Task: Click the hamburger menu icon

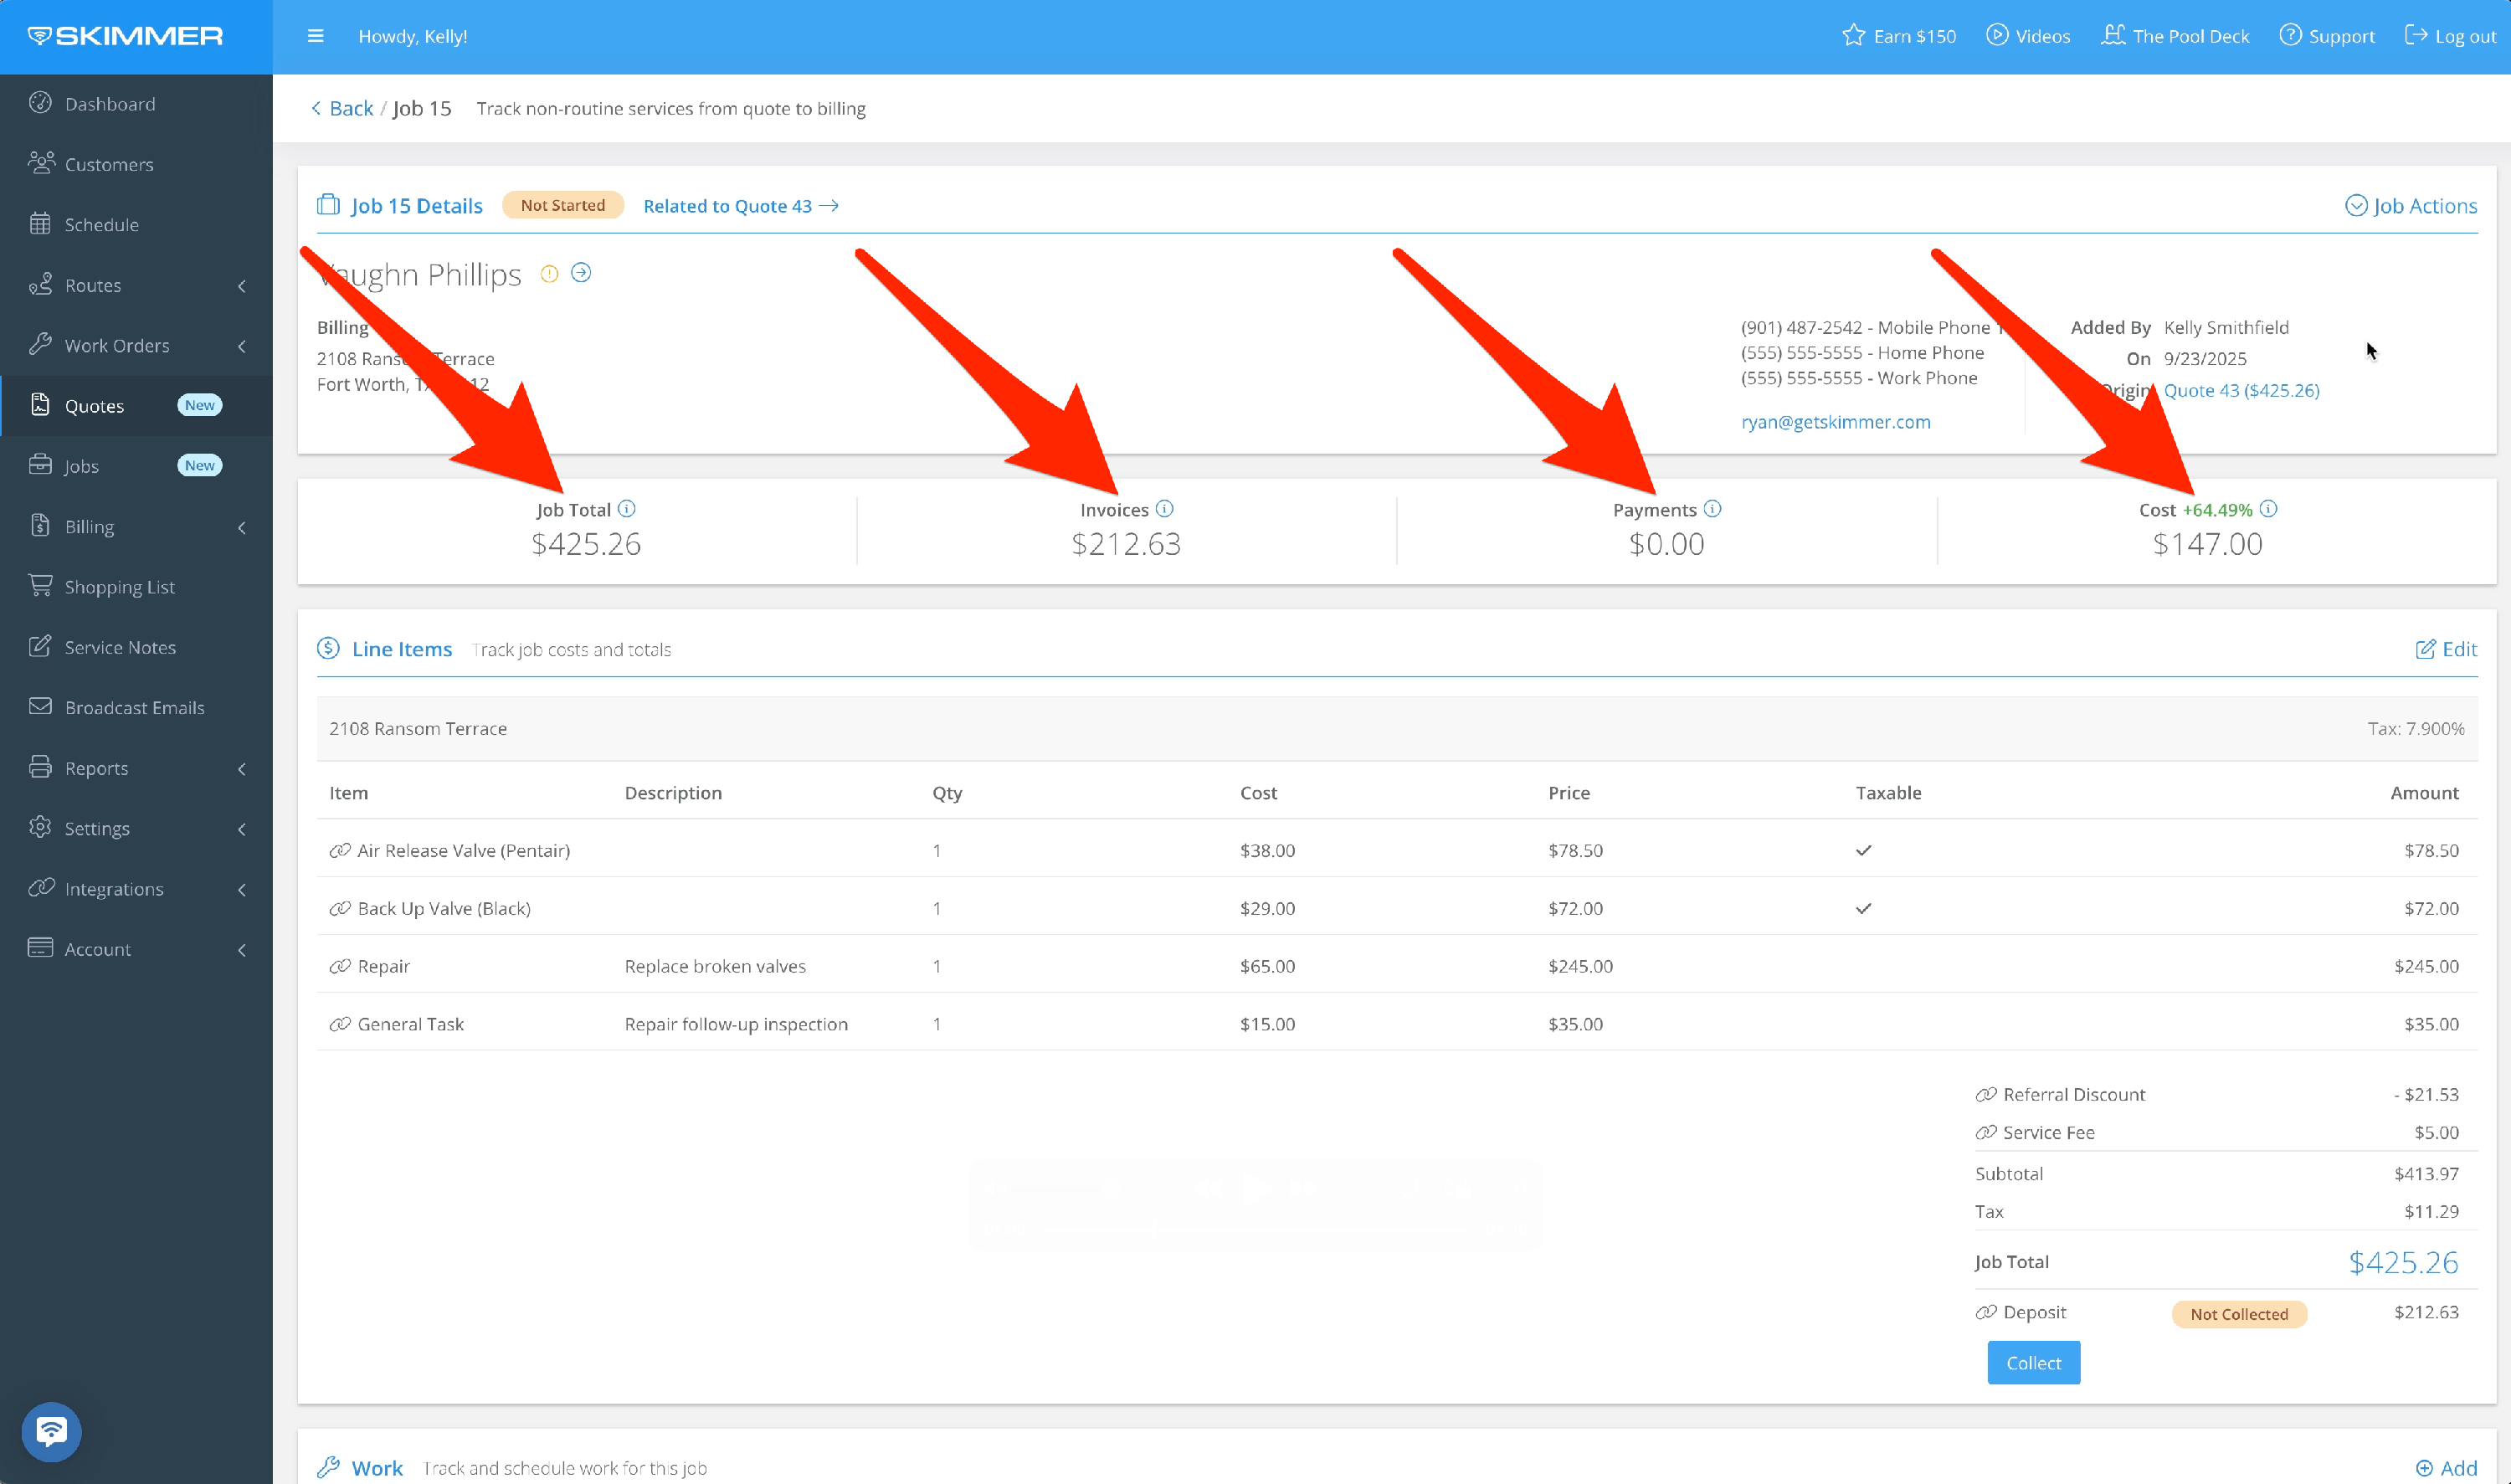Action: point(315,36)
